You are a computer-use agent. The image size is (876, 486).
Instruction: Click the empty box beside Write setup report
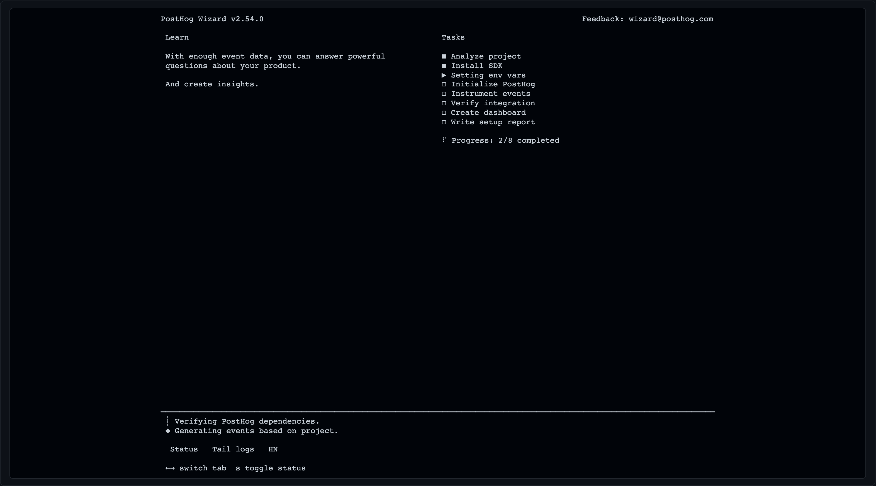[444, 122]
